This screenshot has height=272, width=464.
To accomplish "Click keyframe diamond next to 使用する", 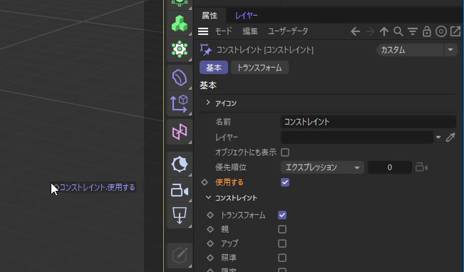I will click(x=205, y=182).
